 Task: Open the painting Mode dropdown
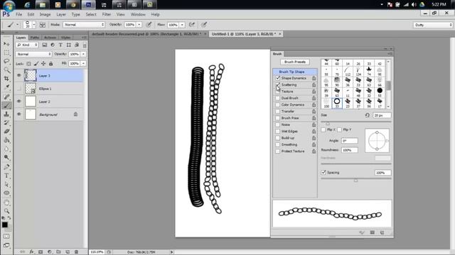tap(84, 25)
